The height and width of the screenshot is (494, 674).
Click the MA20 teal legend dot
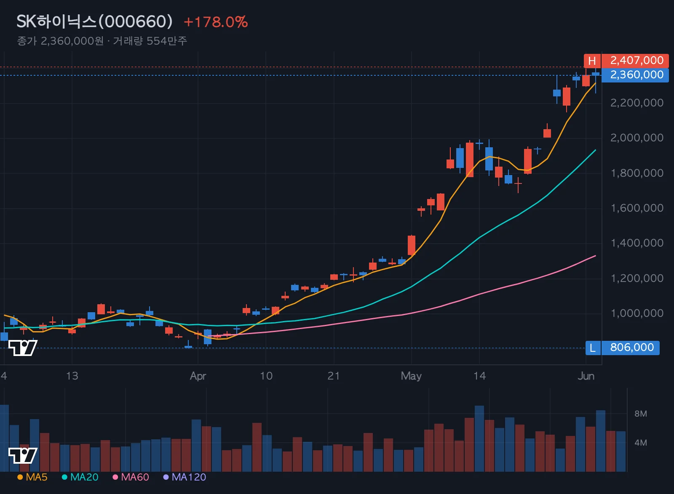[x=64, y=477]
